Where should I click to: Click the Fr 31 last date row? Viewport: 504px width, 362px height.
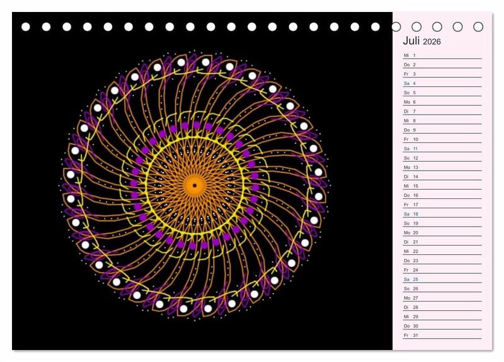click(x=442, y=335)
